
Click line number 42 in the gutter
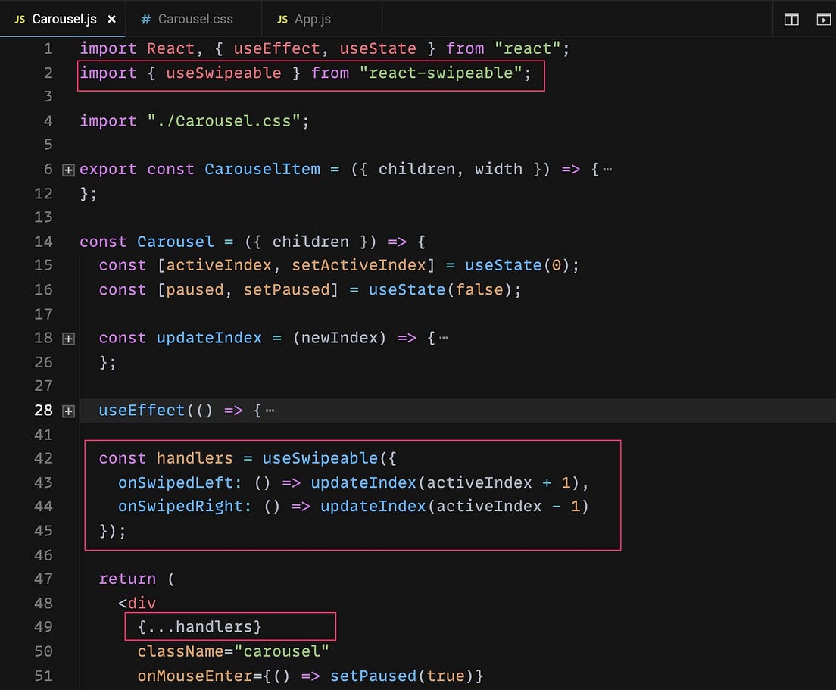(44, 458)
